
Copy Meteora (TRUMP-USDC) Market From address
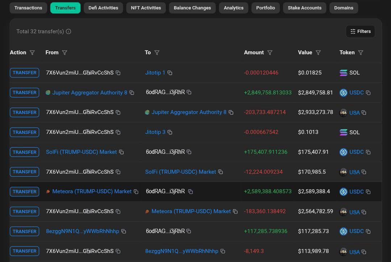136,191
